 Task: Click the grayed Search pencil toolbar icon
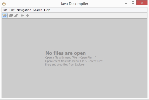(x=16, y=15)
